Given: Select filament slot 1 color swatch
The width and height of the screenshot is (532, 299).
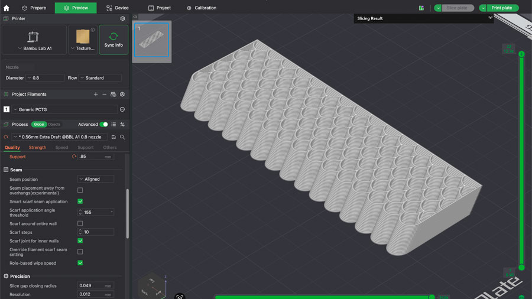Looking at the screenshot, I should pos(7,109).
